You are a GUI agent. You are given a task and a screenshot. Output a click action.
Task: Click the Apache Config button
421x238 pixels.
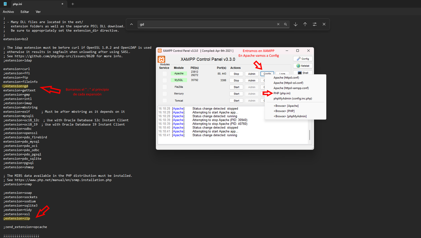pos(267,74)
